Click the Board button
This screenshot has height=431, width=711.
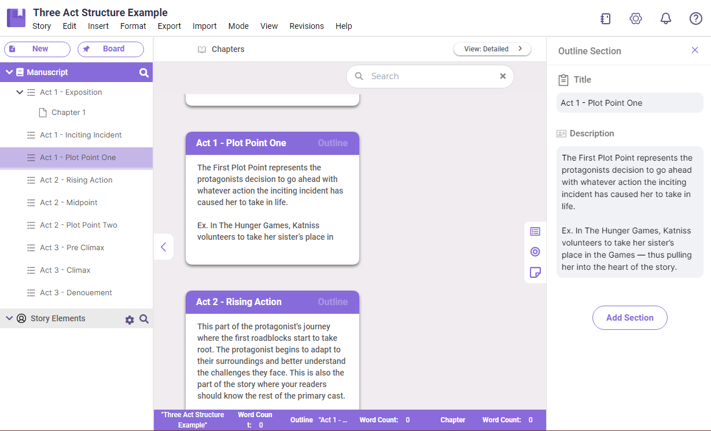click(x=110, y=49)
